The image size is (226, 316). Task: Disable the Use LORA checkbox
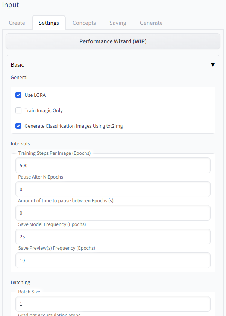pyautogui.click(x=18, y=95)
